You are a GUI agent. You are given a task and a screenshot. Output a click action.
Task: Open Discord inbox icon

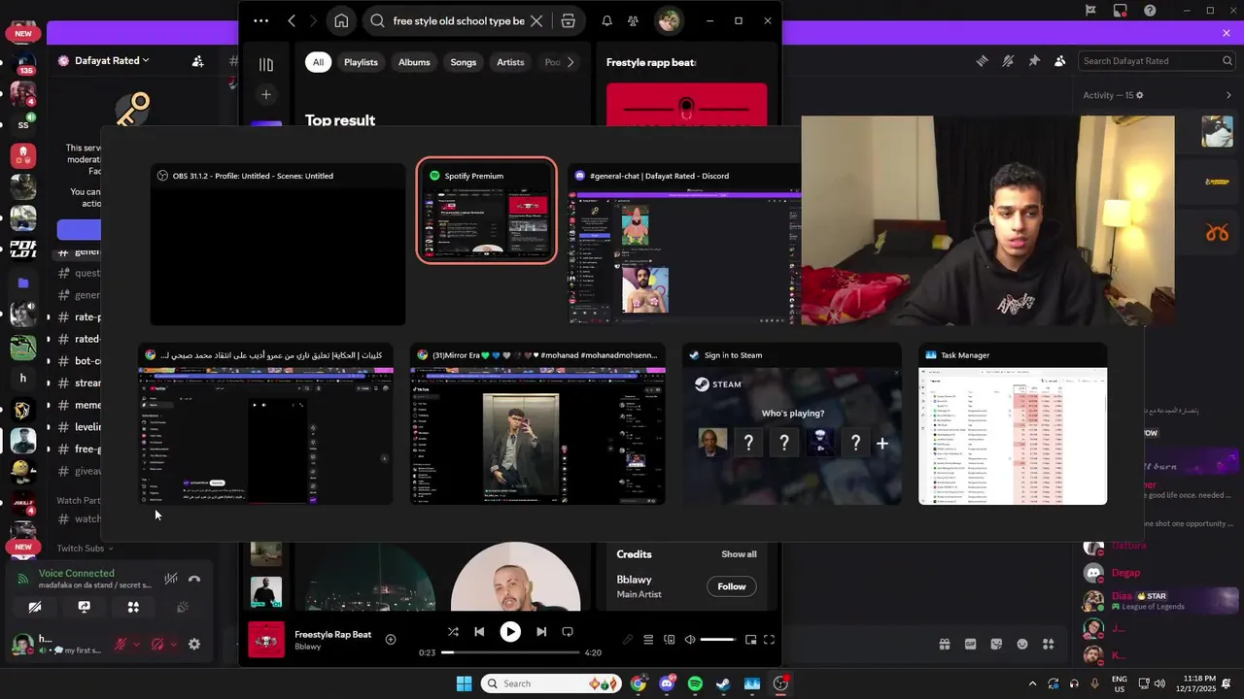(x=1121, y=11)
